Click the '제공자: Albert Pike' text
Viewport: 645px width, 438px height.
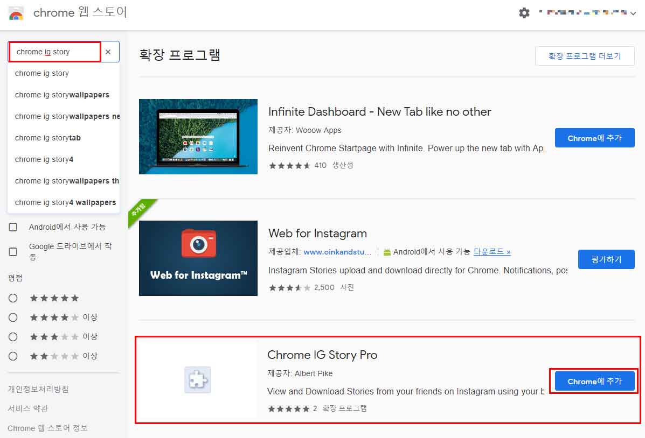[300, 373]
